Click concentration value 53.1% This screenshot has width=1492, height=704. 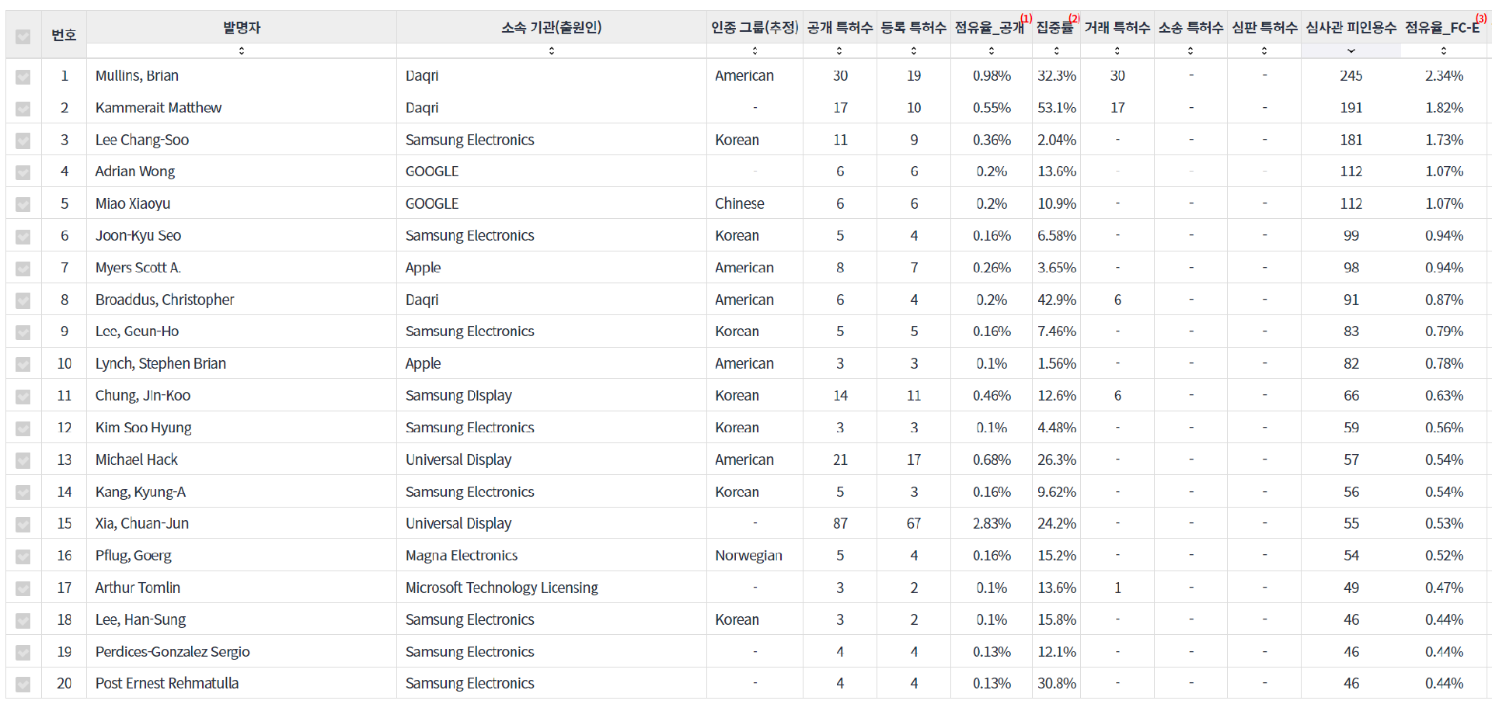click(x=1057, y=107)
